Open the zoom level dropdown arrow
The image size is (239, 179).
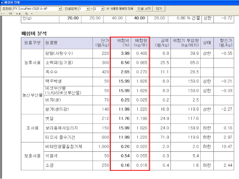[32, 14]
